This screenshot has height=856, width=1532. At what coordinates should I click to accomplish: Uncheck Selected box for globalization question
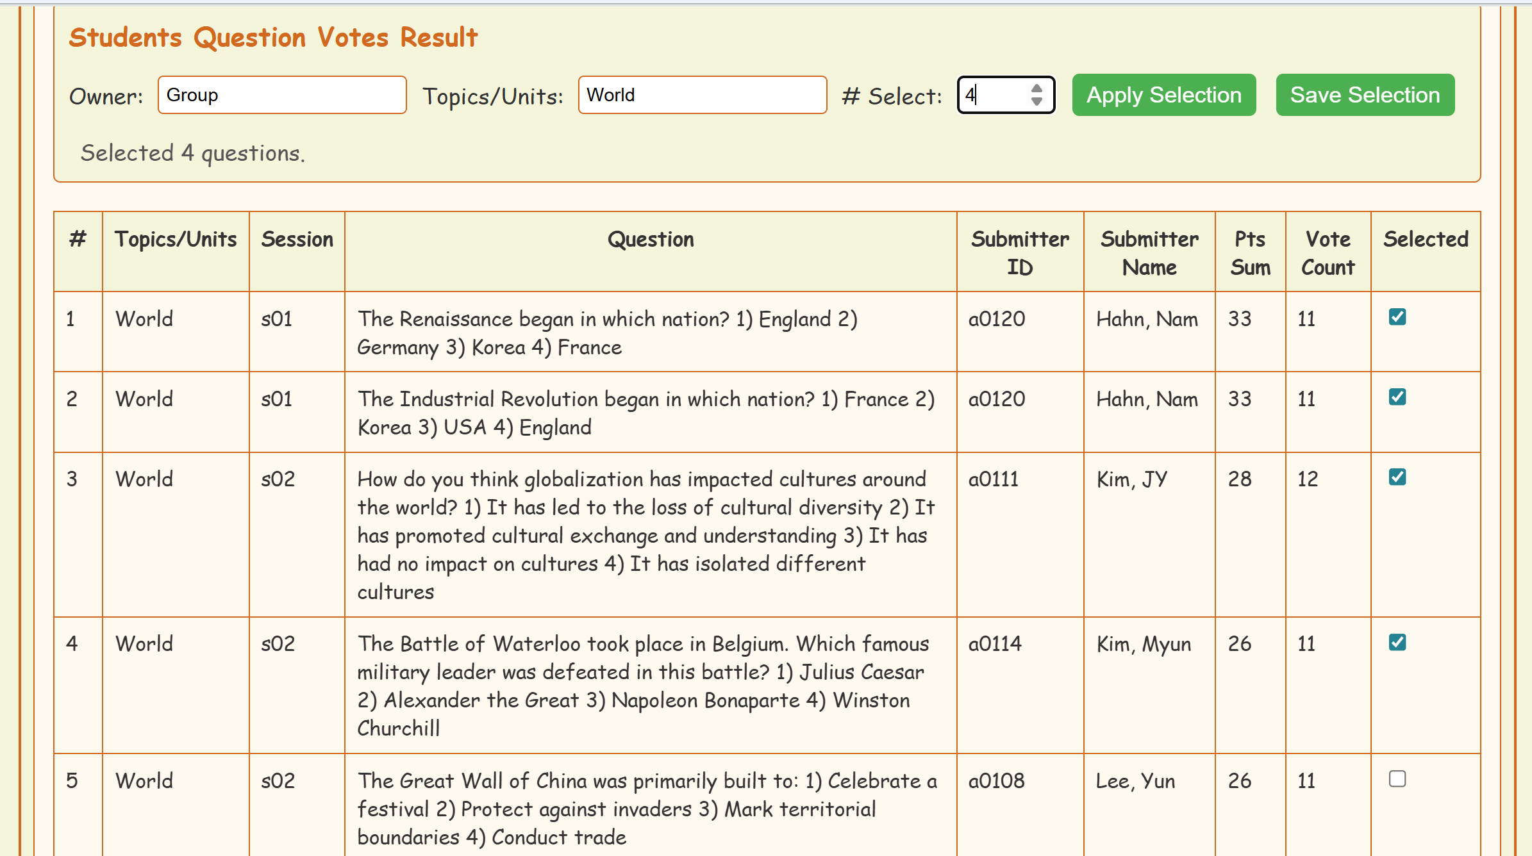(1397, 477)
